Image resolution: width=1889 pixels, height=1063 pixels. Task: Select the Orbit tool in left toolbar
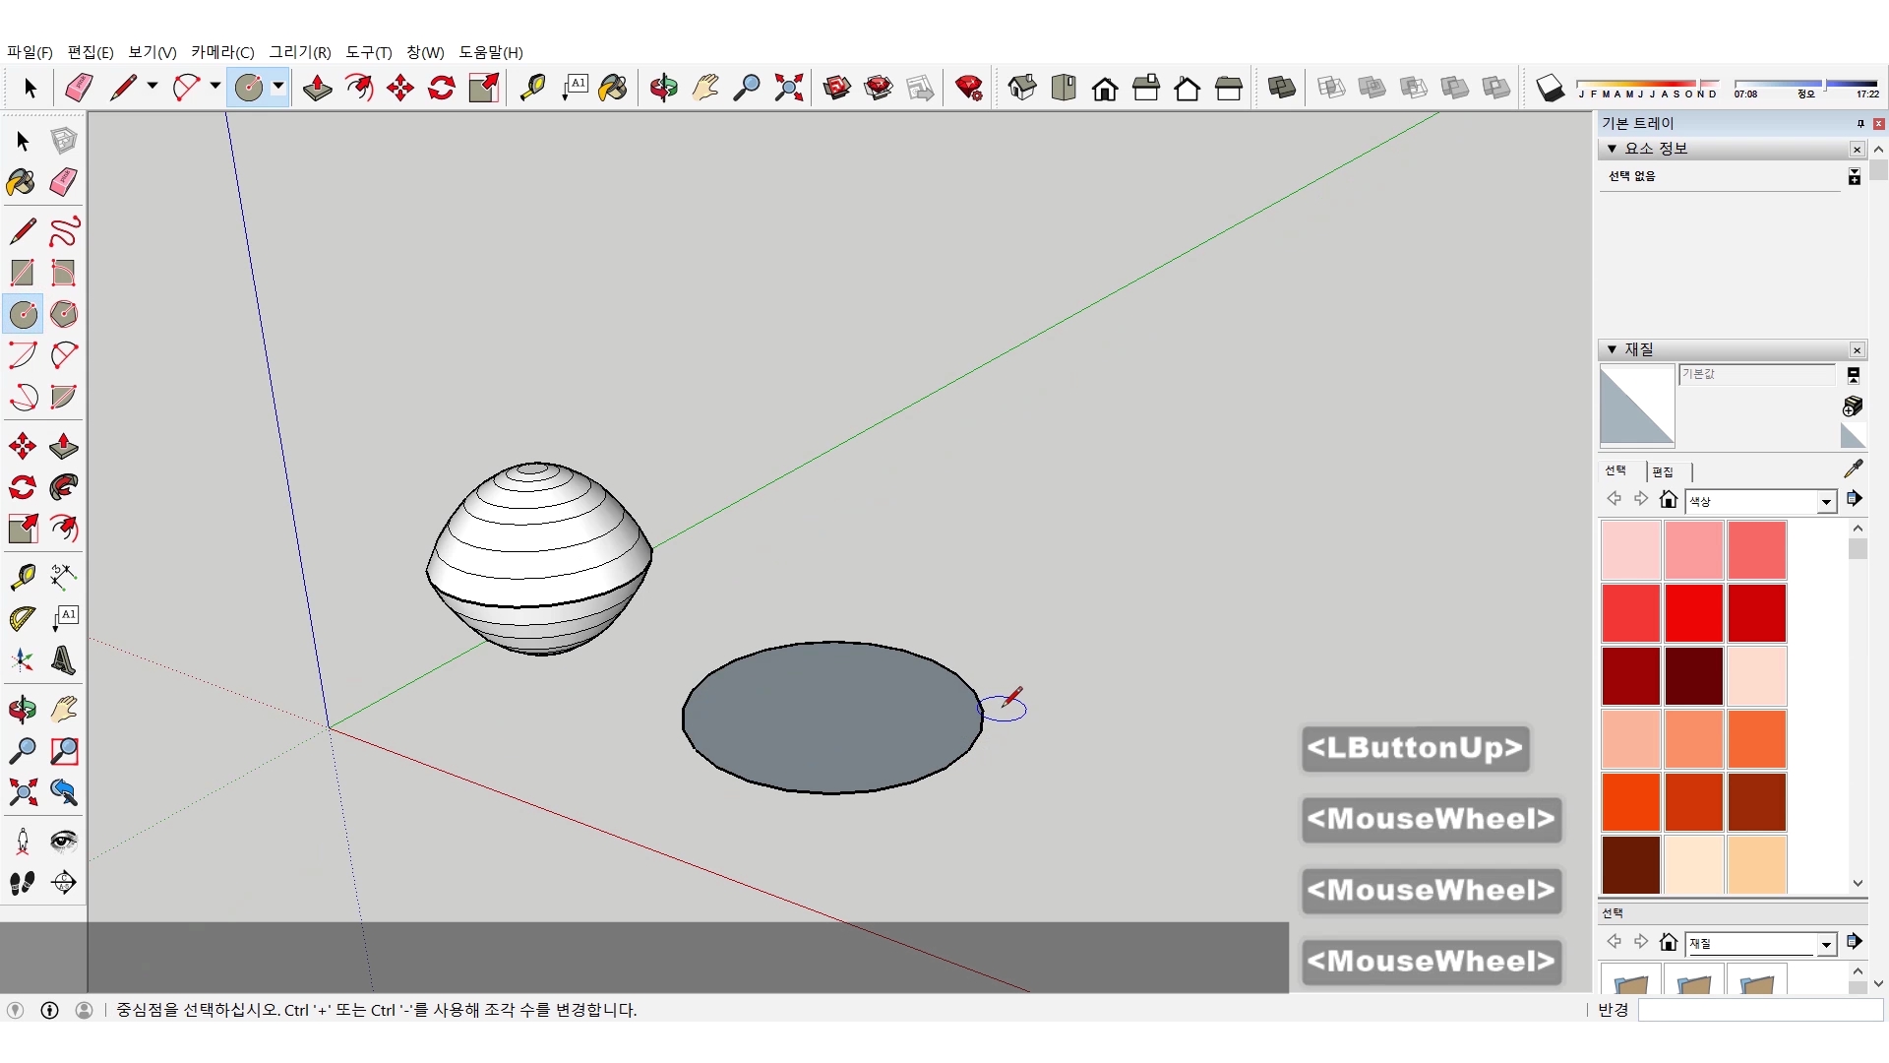pyautogui.click(x=22, y=710)
